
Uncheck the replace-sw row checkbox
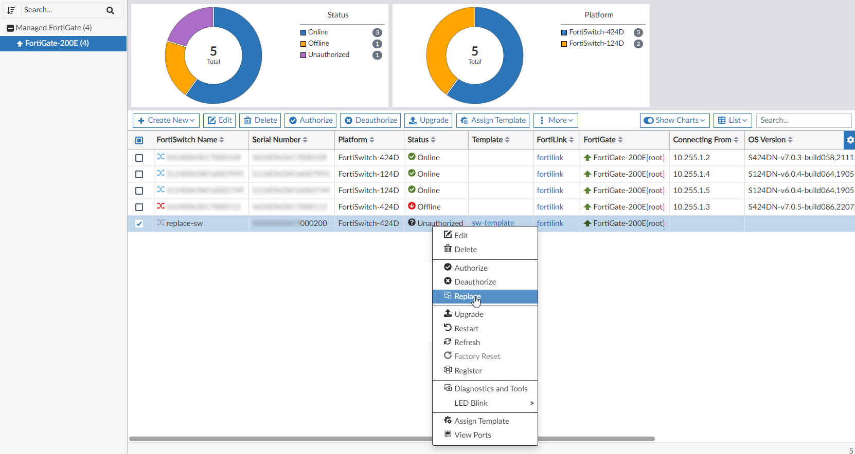(x=139, y=224)
